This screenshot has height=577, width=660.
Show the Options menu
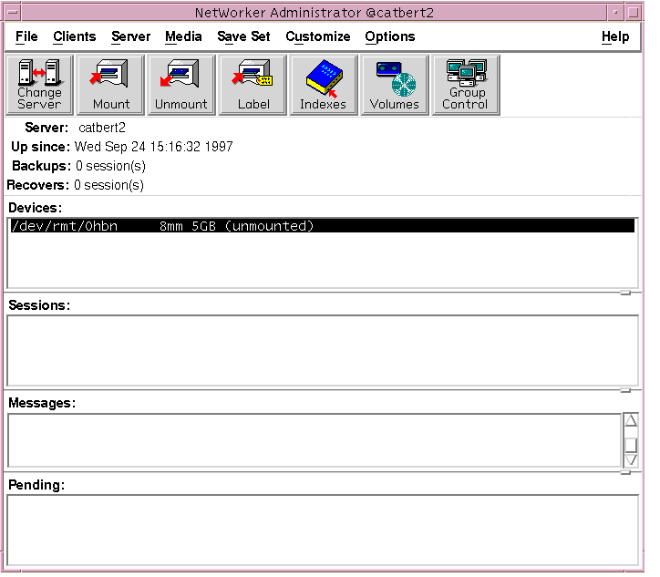click(389, 36)
